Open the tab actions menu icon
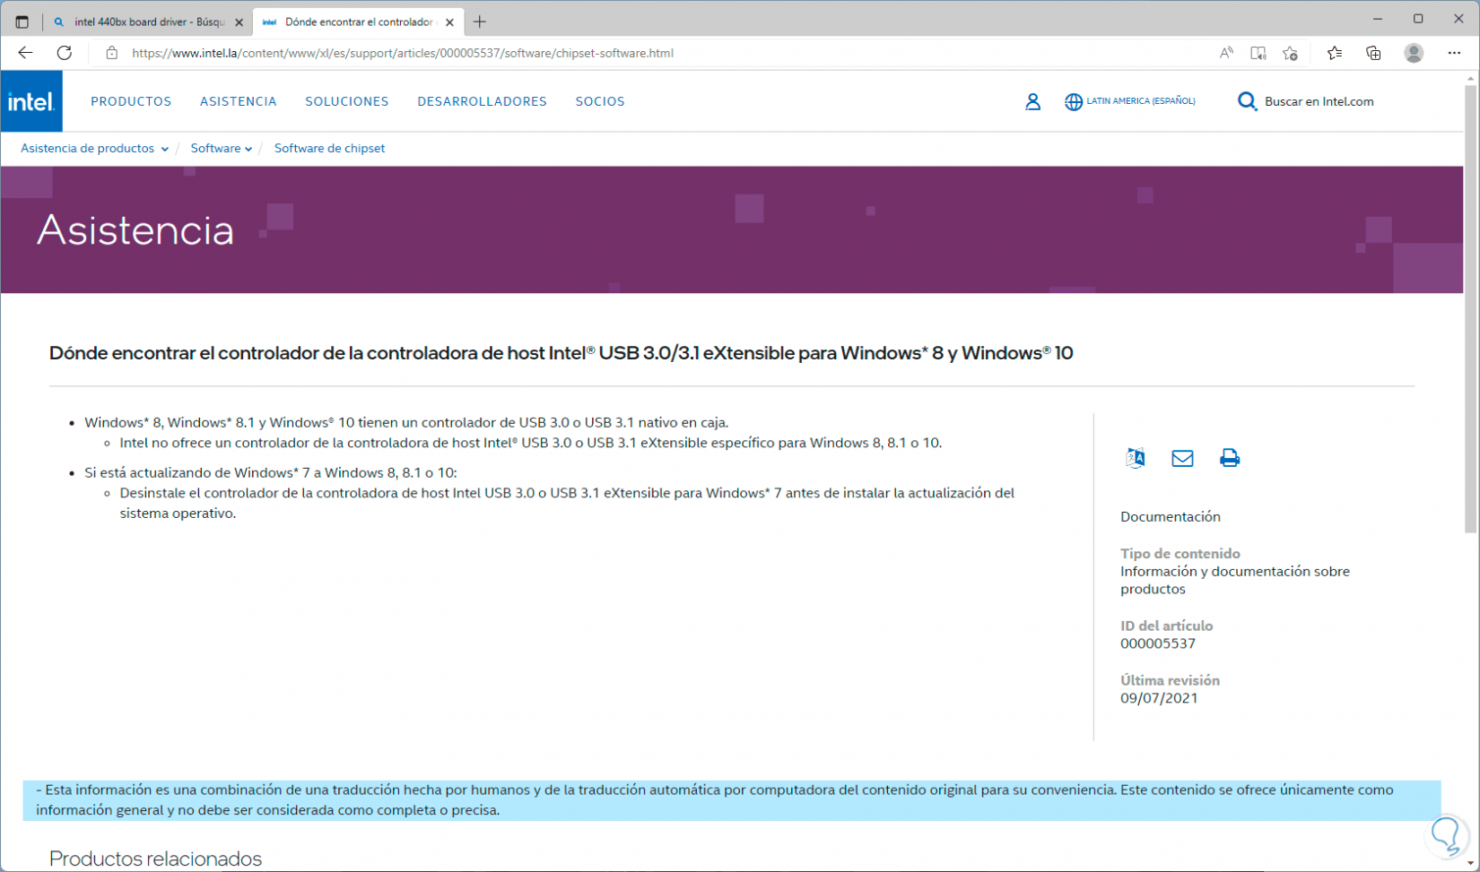This screenshot has width=1480, height=872. click(22, 22)
